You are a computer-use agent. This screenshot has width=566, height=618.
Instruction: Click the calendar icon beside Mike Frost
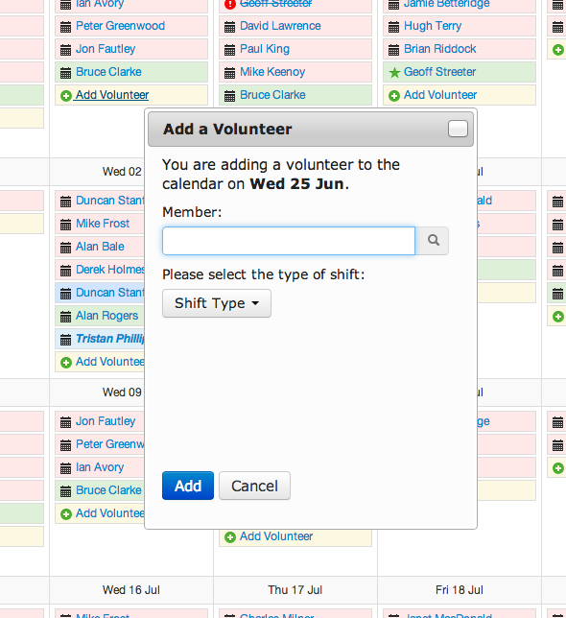click(x=66, y=225)
